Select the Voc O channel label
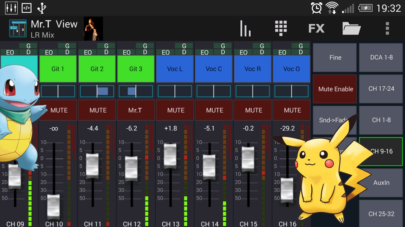The width and height of the screenshot is (405, 227). click(292, 69)
